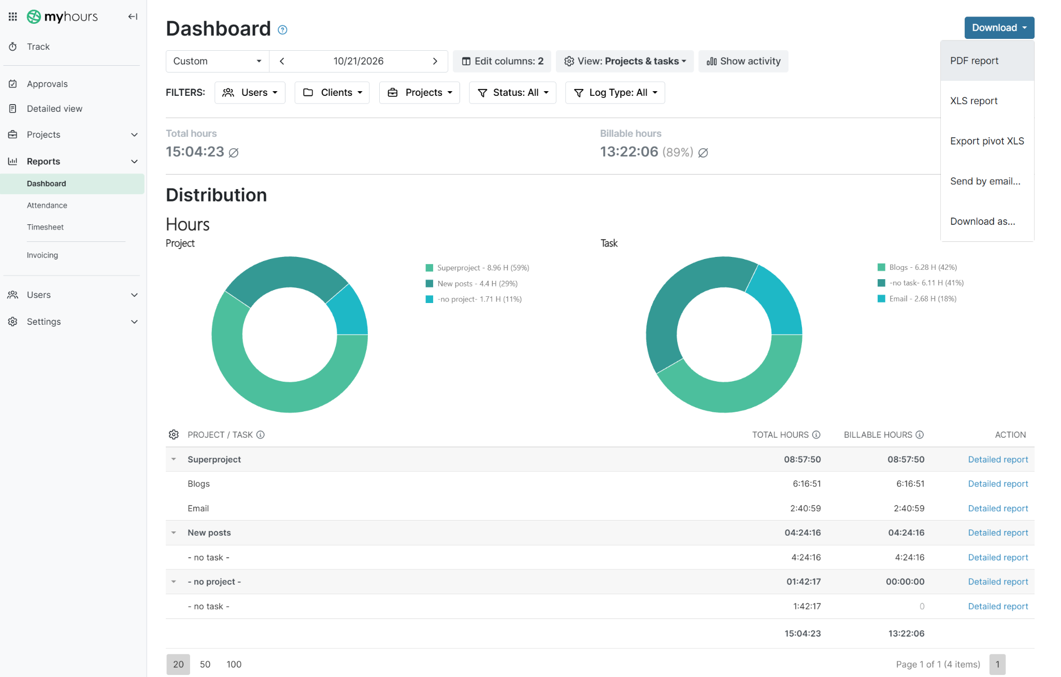Open the Projects filter dropdown
1061x677 pixels.
420,93
